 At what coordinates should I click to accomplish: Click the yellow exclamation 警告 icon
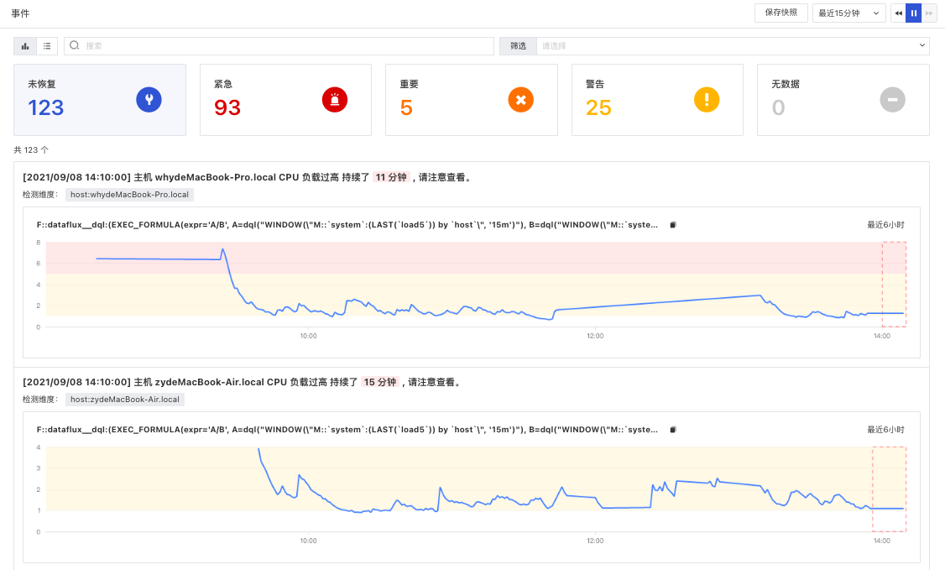tap(707, 99)
